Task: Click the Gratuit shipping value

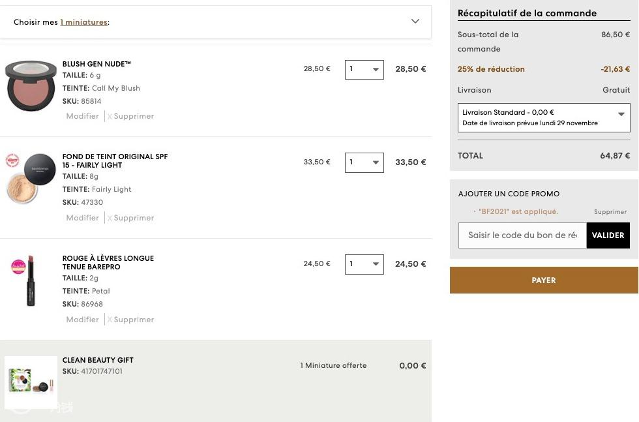Action: point(616,90)
